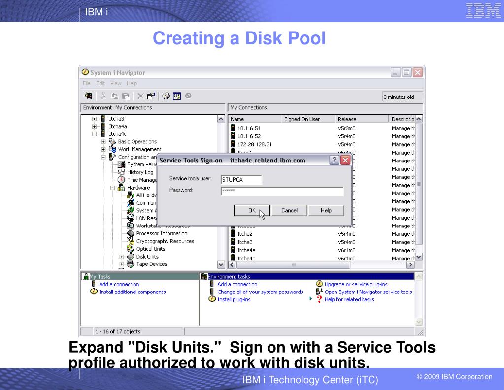This screenshot has height=390, width=504.
Task: Click the server icon beside 172.28.128.21
Action: coord(233,144)
